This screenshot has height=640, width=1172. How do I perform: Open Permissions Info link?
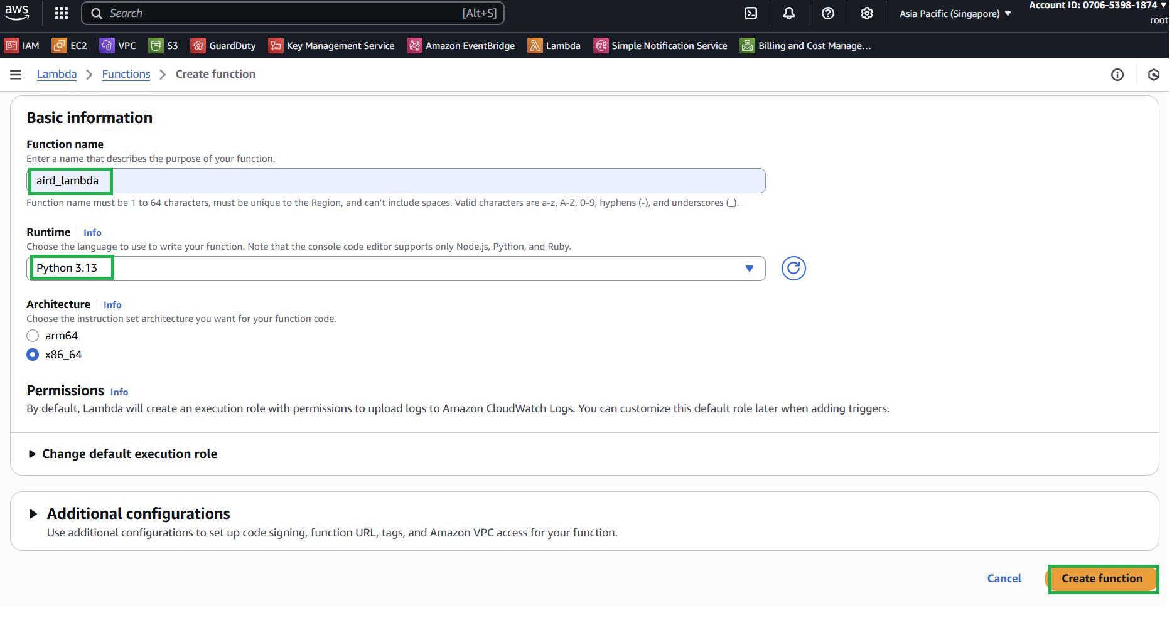click(x=119, y=392)
